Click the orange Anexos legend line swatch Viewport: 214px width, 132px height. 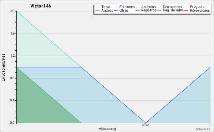point(98,10)
